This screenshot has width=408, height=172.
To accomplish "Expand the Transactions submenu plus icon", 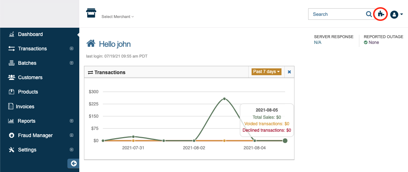I will (71, 49).
